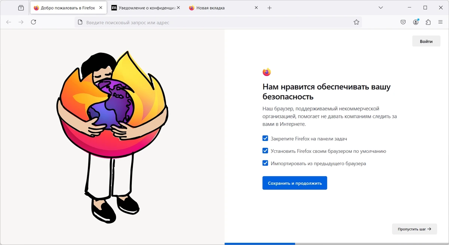Click paragraph 'Наш браузер, поддерживаемый некоммерческой организацией'

point(330,116)
